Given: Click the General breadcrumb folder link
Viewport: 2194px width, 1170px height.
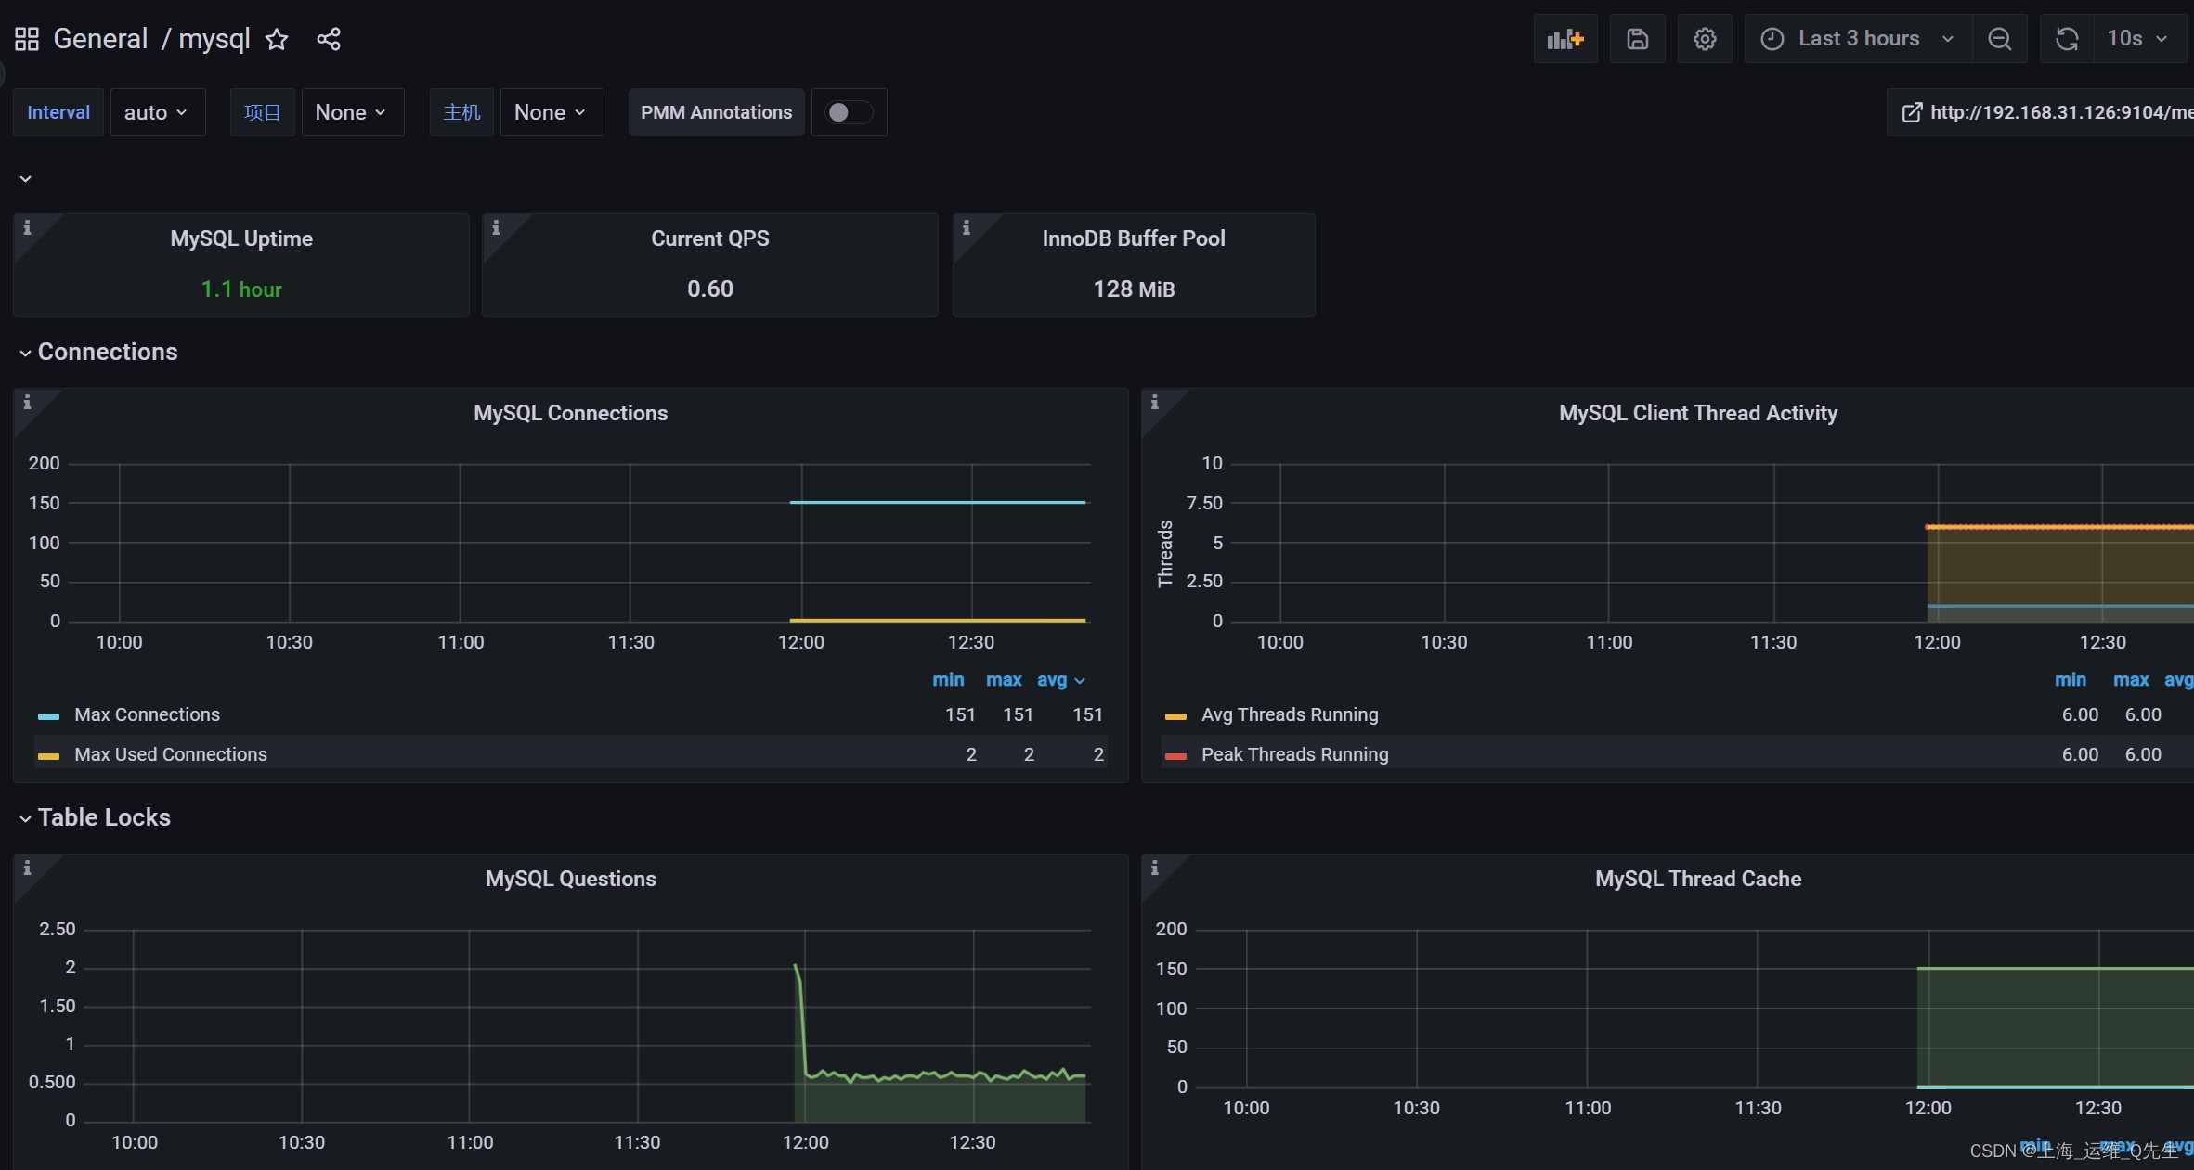Looking at the screenshot, I should [100, 39].
